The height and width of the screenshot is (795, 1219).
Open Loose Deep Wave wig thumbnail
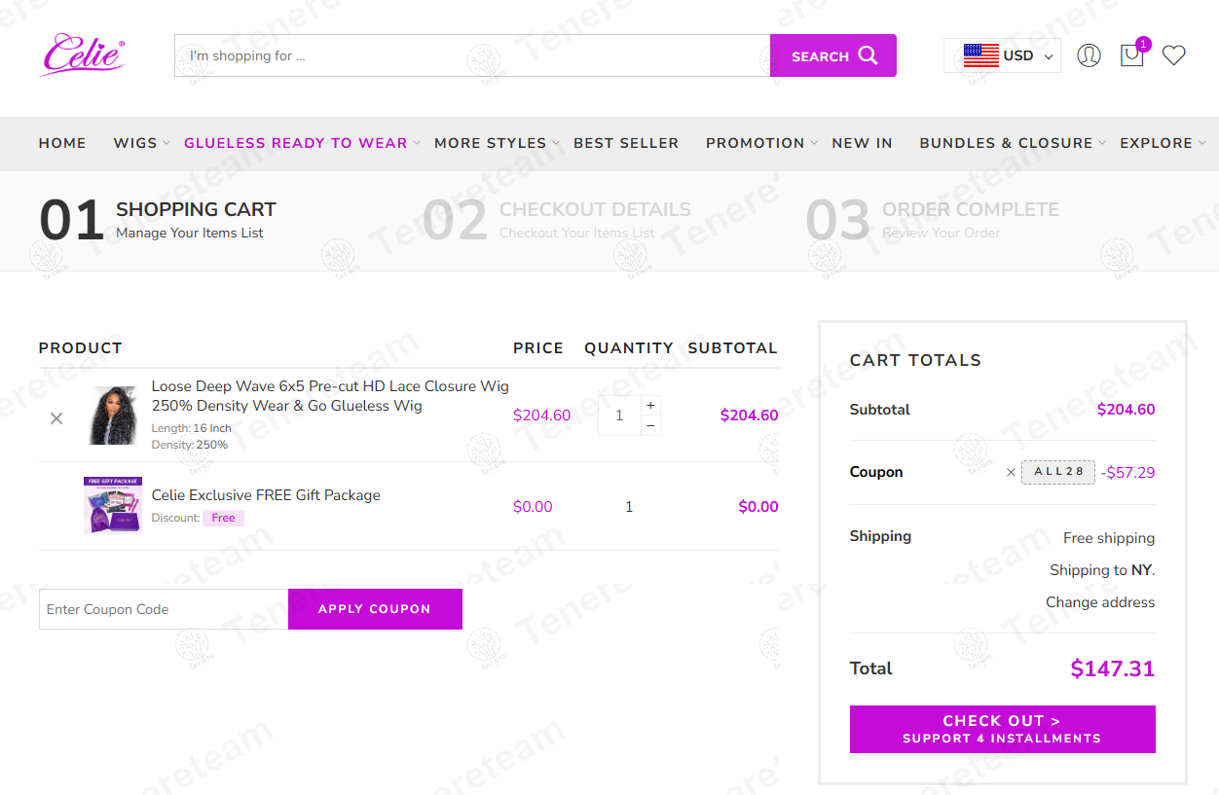point(113,416)
